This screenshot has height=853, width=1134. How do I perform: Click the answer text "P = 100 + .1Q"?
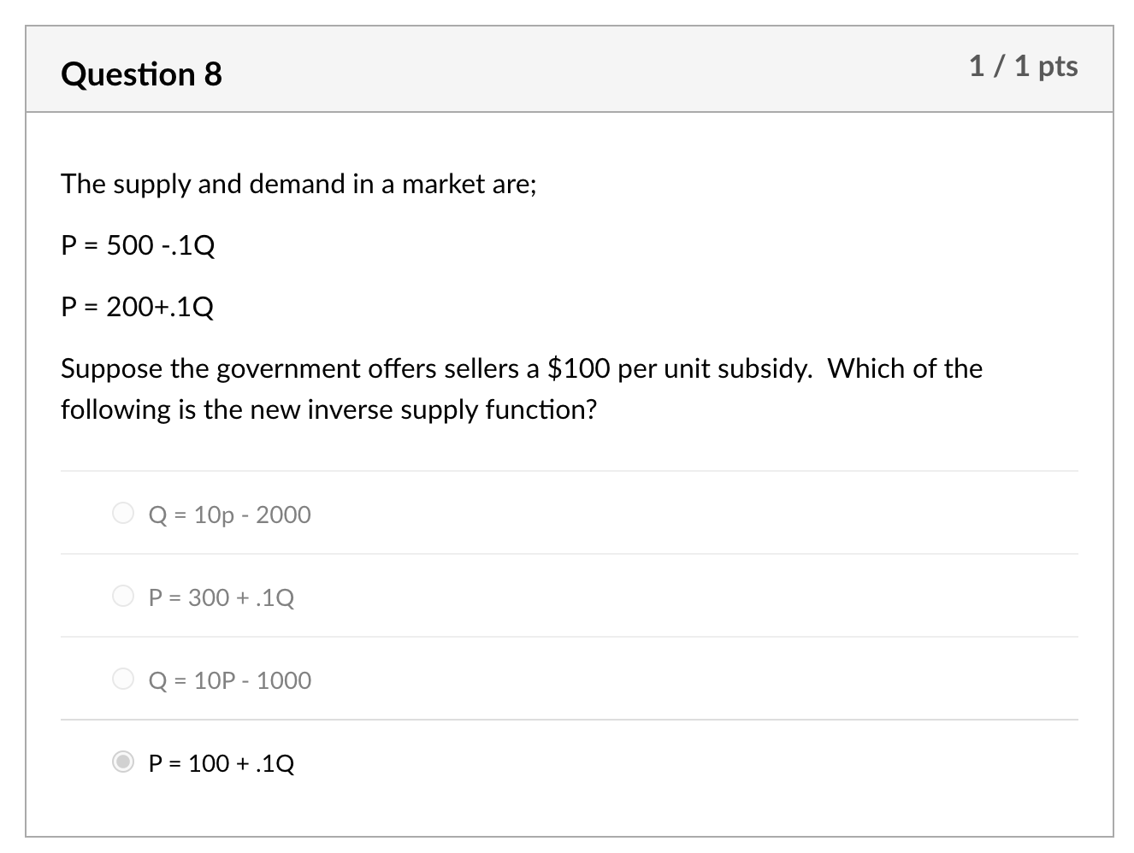click(x=221, y=763)
